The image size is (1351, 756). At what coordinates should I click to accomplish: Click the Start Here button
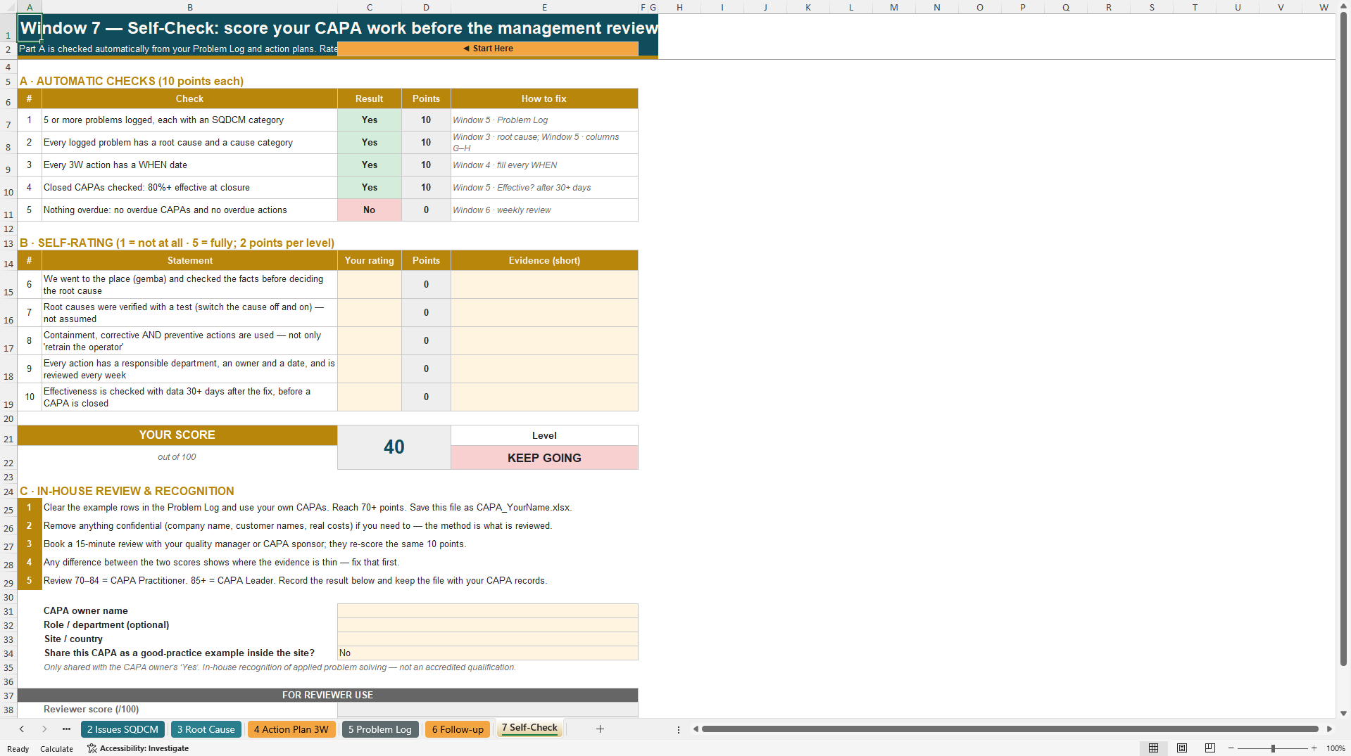coord(488,49)
